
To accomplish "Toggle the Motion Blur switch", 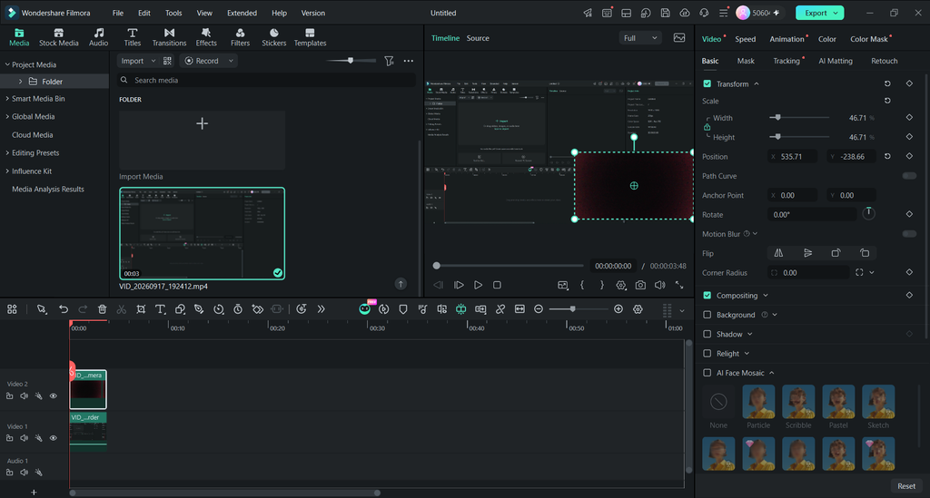I will pyautogui.click(x=909, y=234).
